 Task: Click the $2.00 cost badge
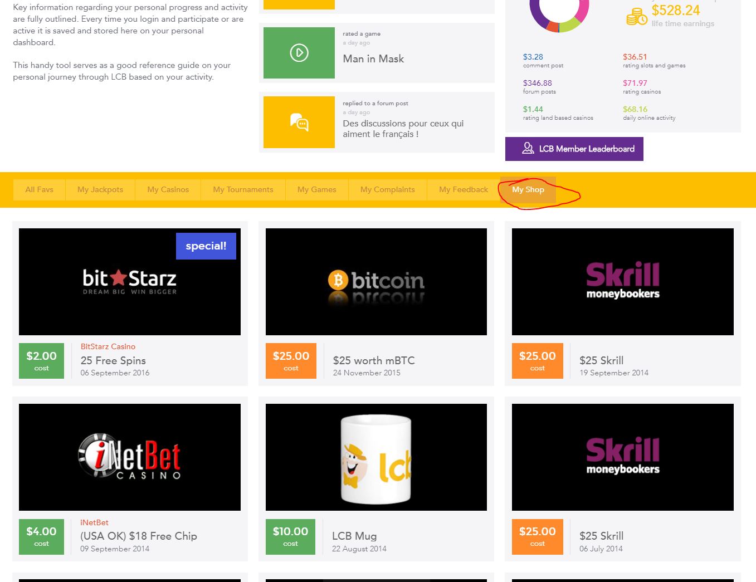coord(41,361)
